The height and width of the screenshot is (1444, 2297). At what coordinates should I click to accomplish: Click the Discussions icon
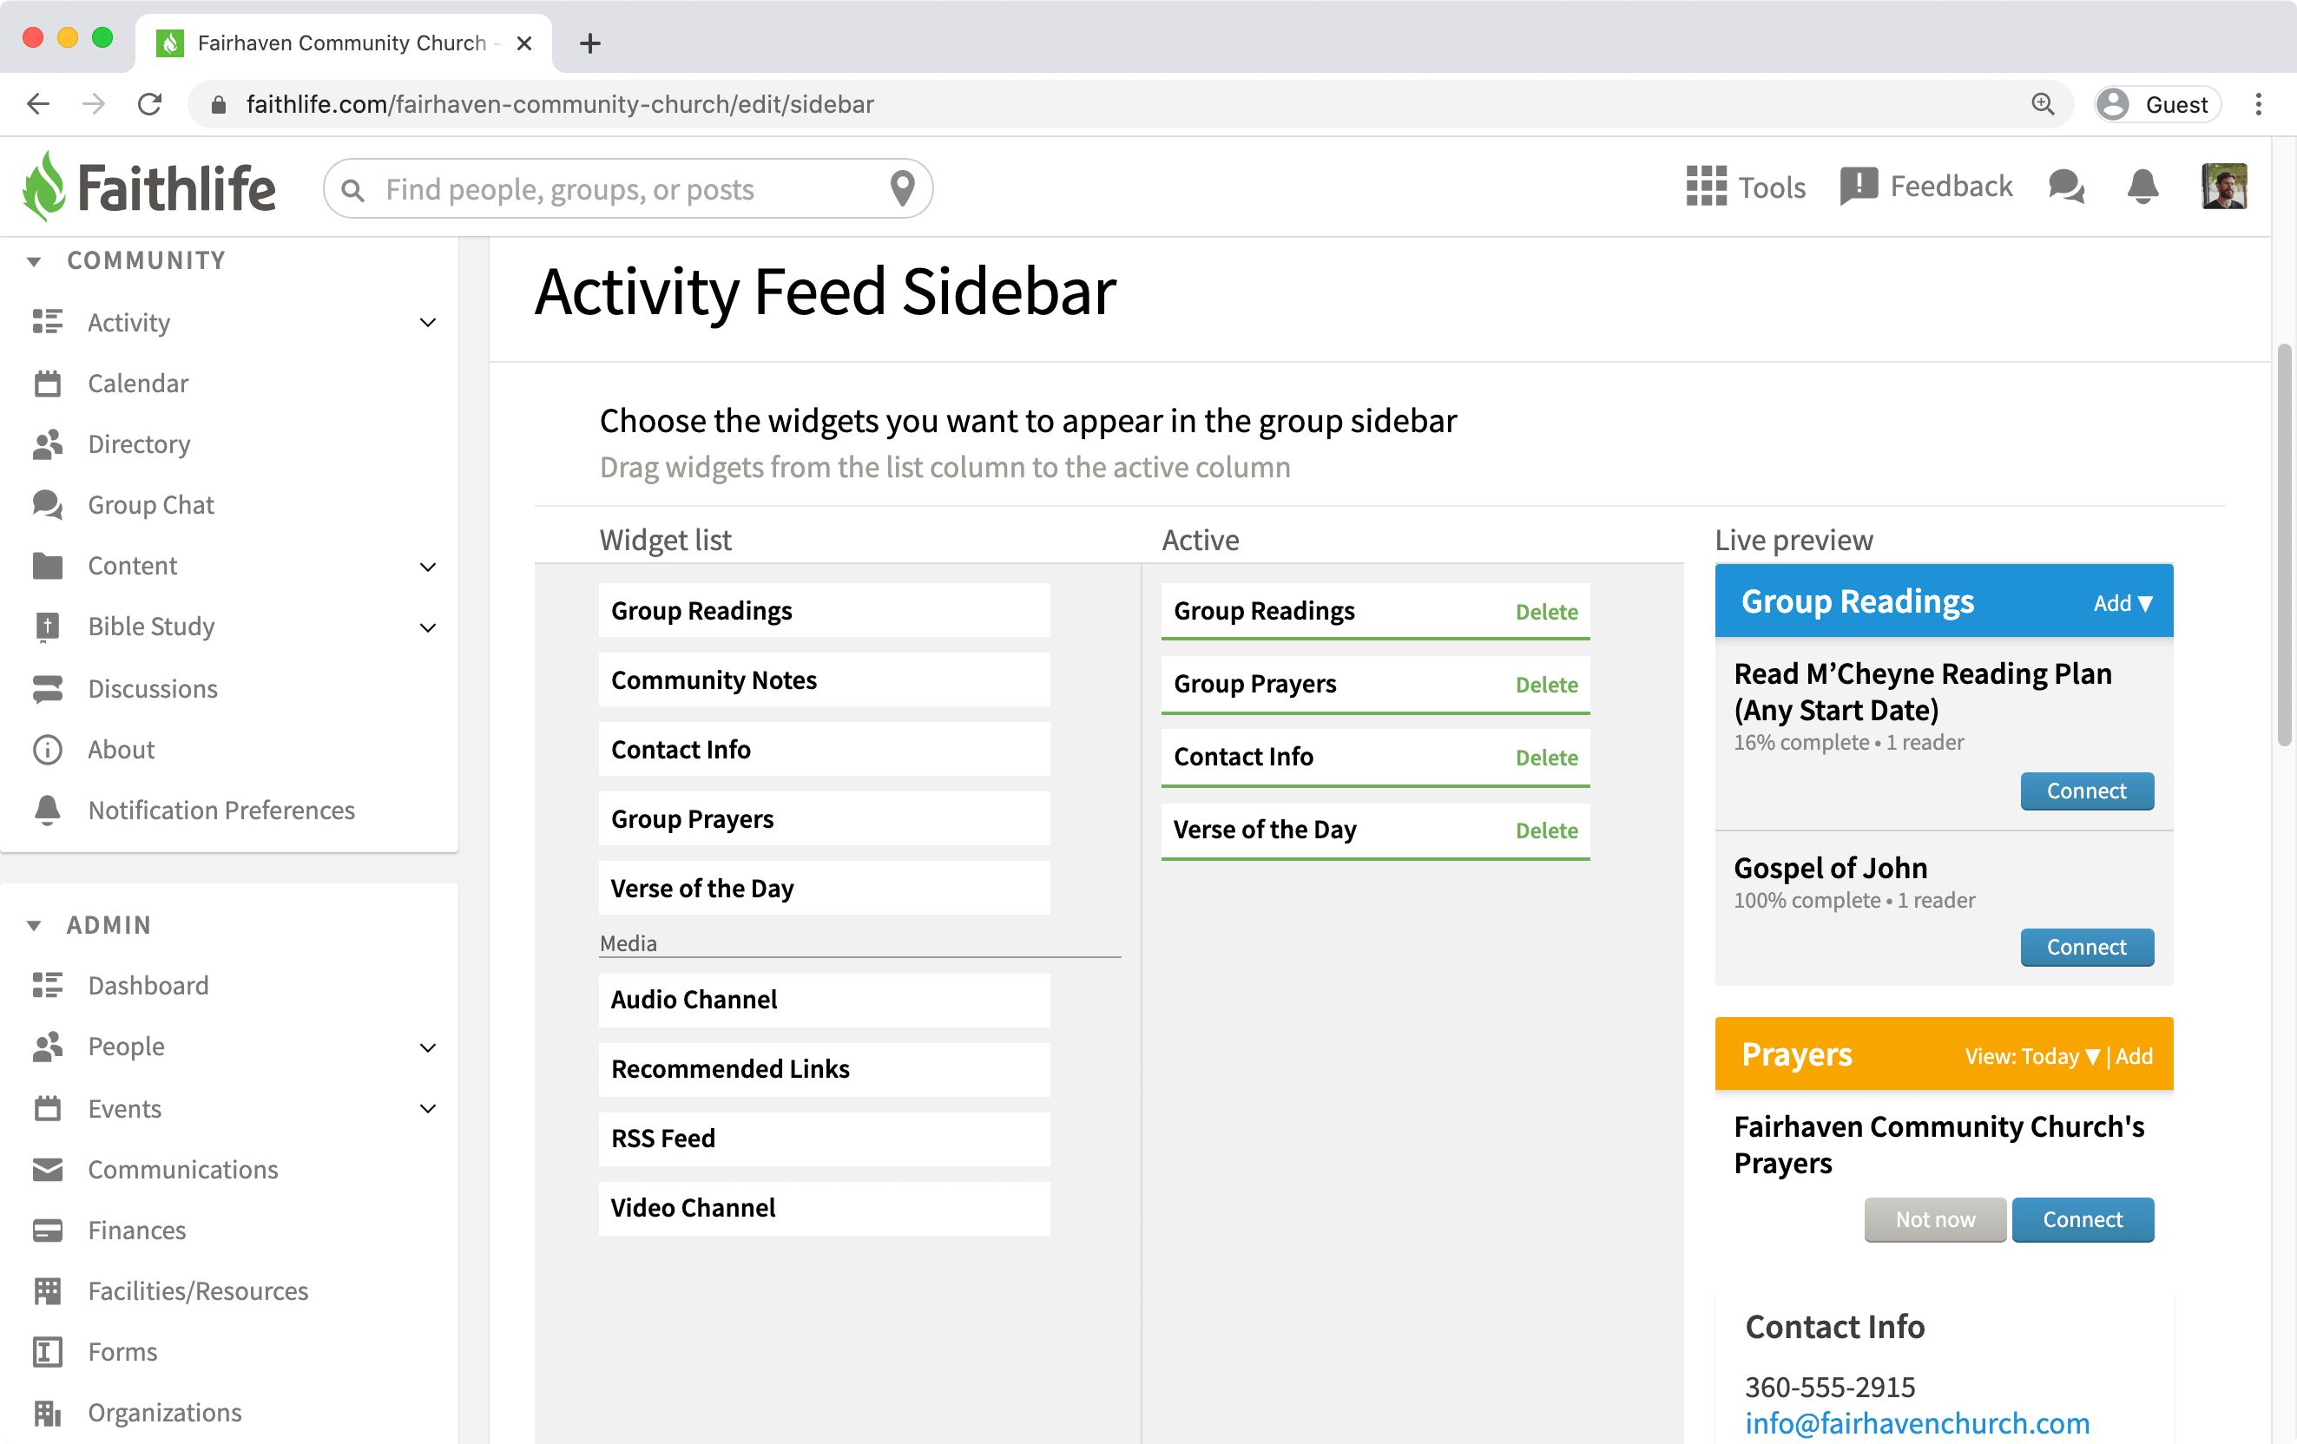(x=47, y=689)
